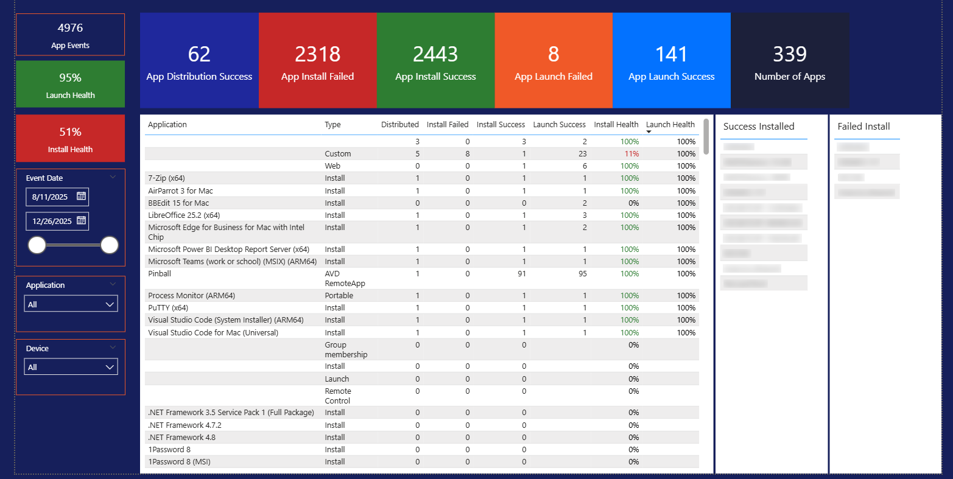The width and height of the screenshot is (953, 479).
Task: Click the Launch Health sort arrow
Action: pos(649,132)
